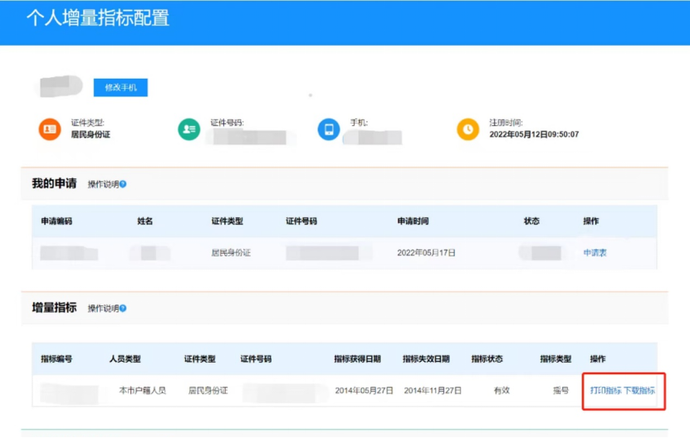Select the 指标获得日期 column header
The width and height of the screenshot is (690, 438).
tap(357, 359)
